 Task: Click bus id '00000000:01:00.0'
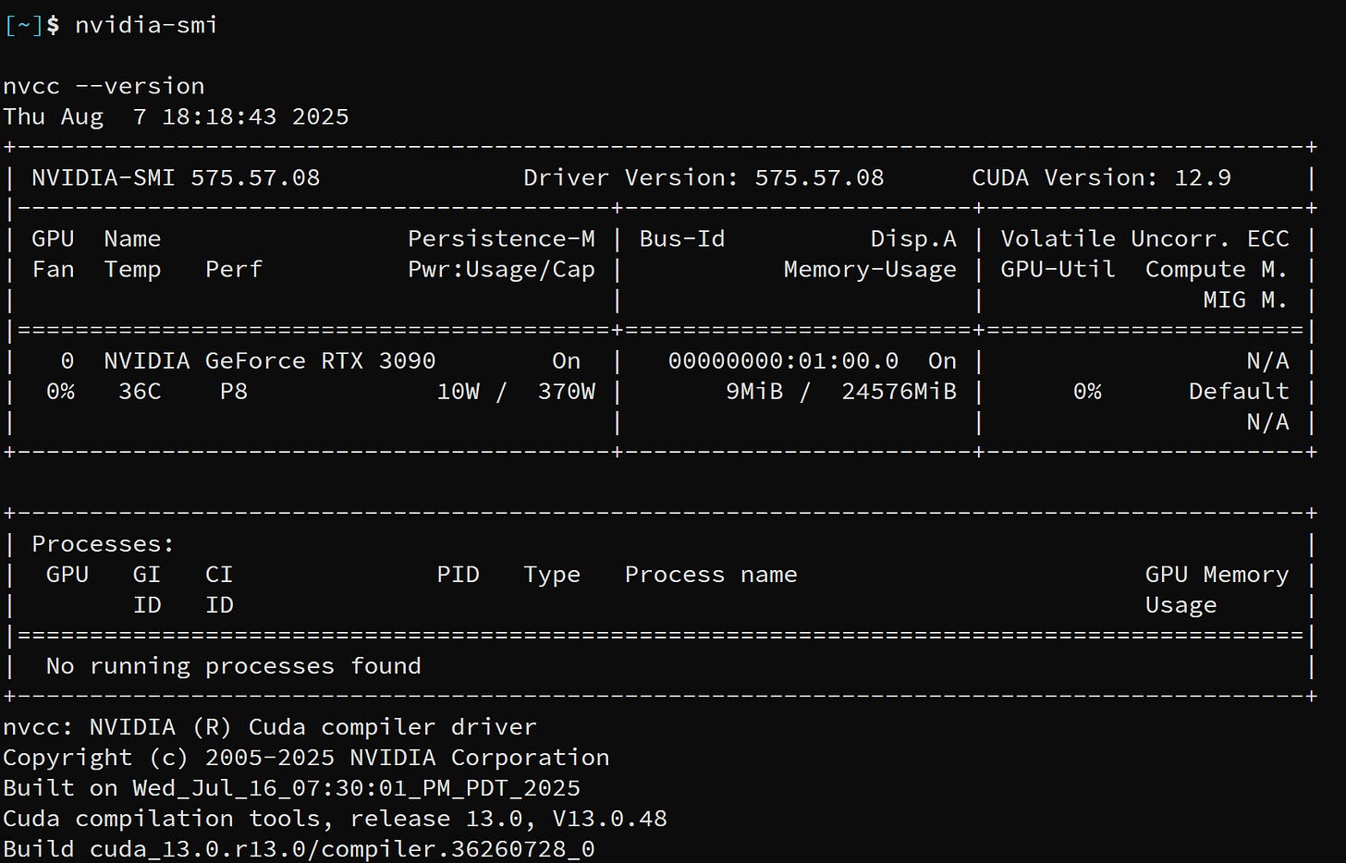(x=783, y=360)
